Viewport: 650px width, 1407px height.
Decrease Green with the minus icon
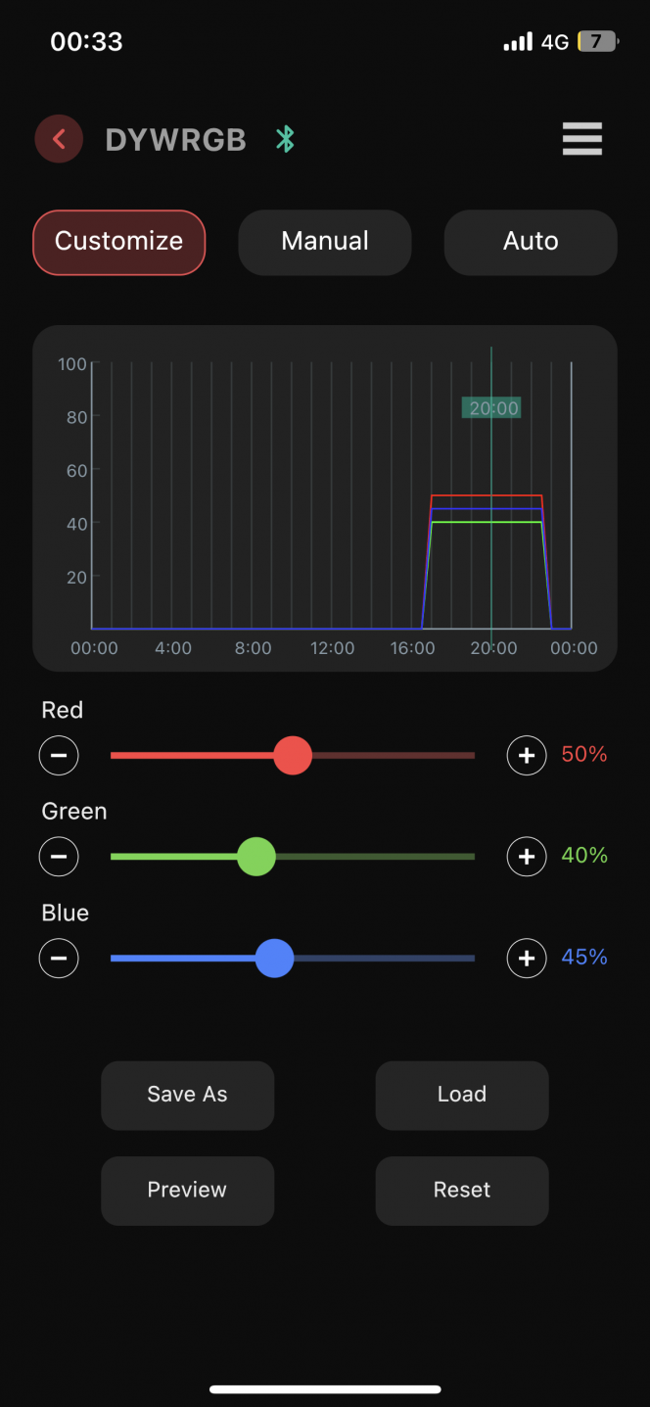[x=59, y=857]
